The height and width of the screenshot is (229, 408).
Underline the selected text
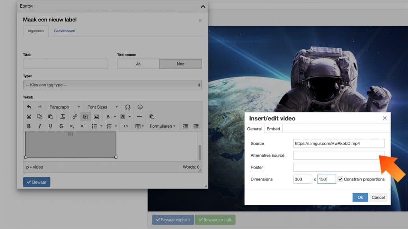point(50,126)
